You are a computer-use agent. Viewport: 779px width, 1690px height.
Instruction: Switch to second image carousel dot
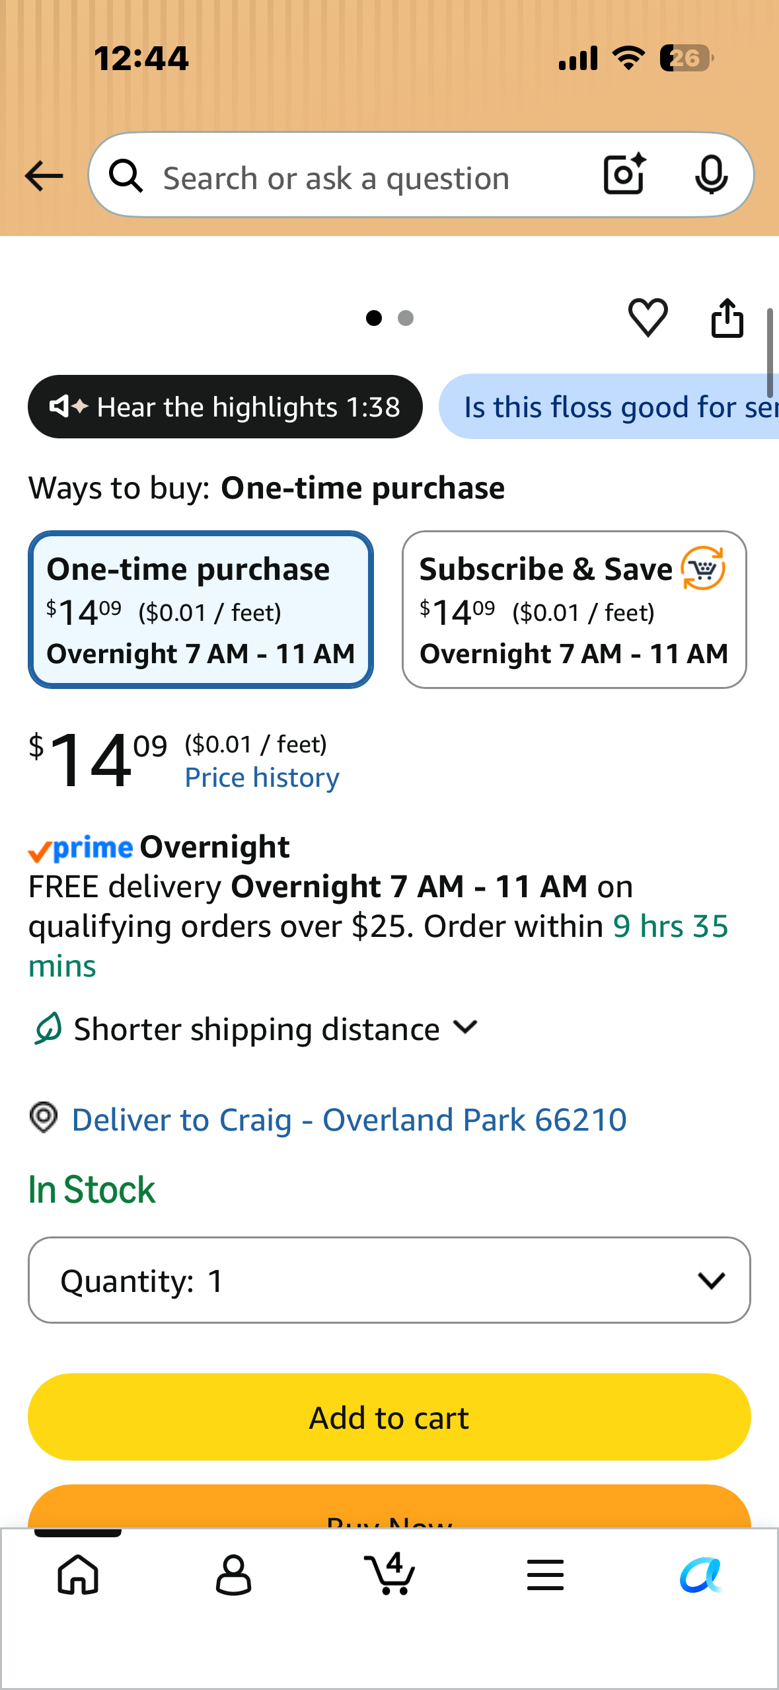pos(406,318)
